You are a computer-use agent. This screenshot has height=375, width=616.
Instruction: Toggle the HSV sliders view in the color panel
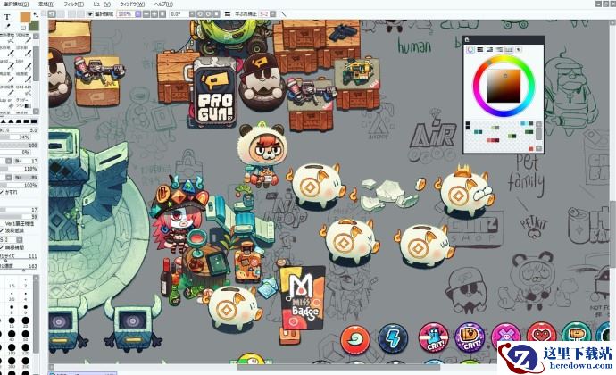[x=489, y=49]
